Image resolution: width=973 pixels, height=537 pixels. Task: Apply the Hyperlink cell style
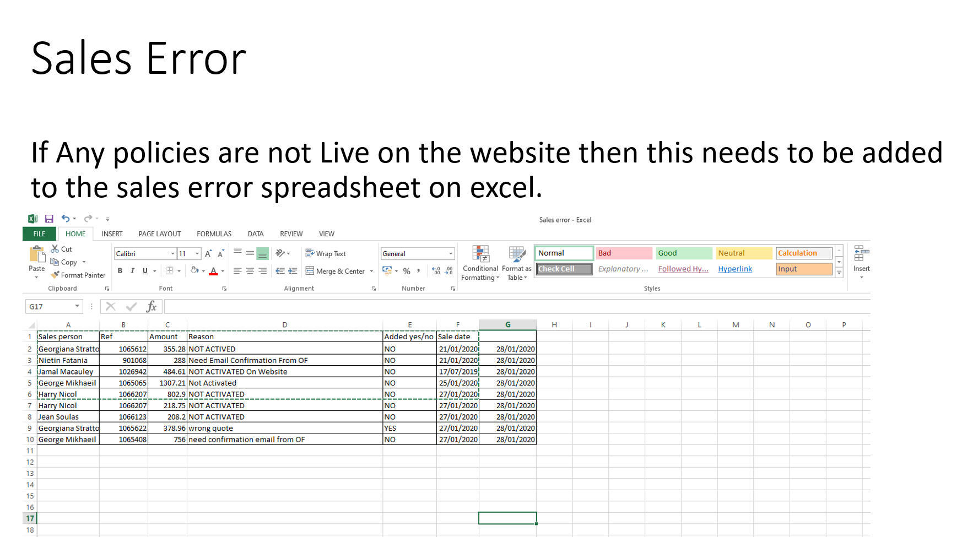pyautogui.click(x=735, y=269)
